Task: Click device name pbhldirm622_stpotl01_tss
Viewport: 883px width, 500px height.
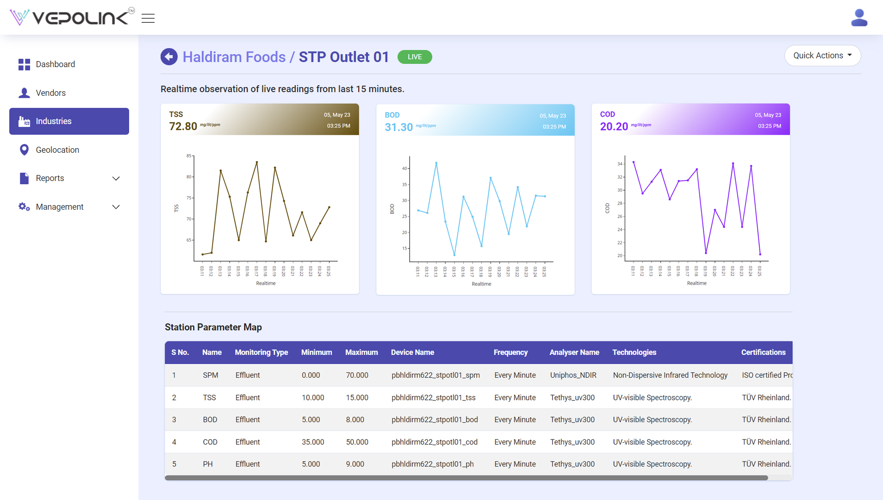Action: click(x=433, y=398)
